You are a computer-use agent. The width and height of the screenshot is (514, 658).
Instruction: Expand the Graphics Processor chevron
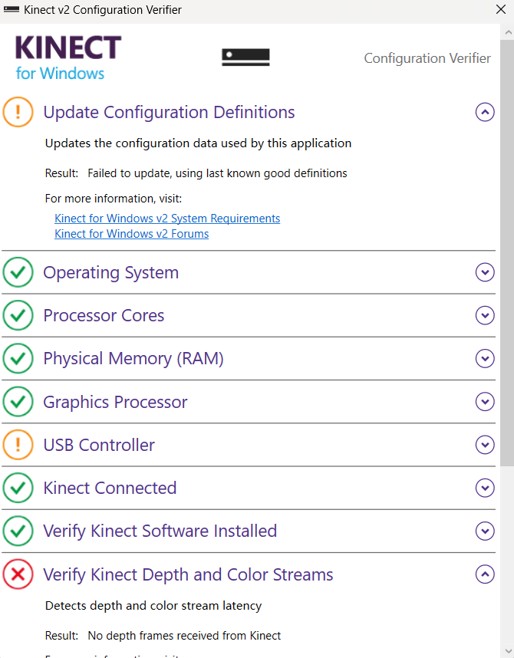[484, 402]
